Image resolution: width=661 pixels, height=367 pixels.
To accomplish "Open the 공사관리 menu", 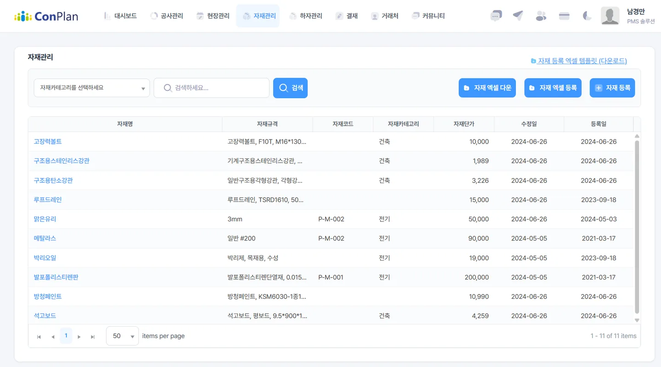I will (167, 16).
